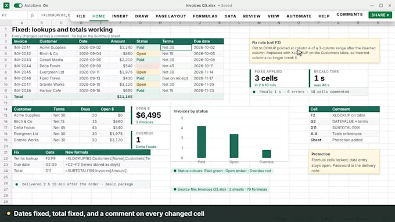Click the 'Invoices by status' chart title
395x222 pixels.
[191, 111]
